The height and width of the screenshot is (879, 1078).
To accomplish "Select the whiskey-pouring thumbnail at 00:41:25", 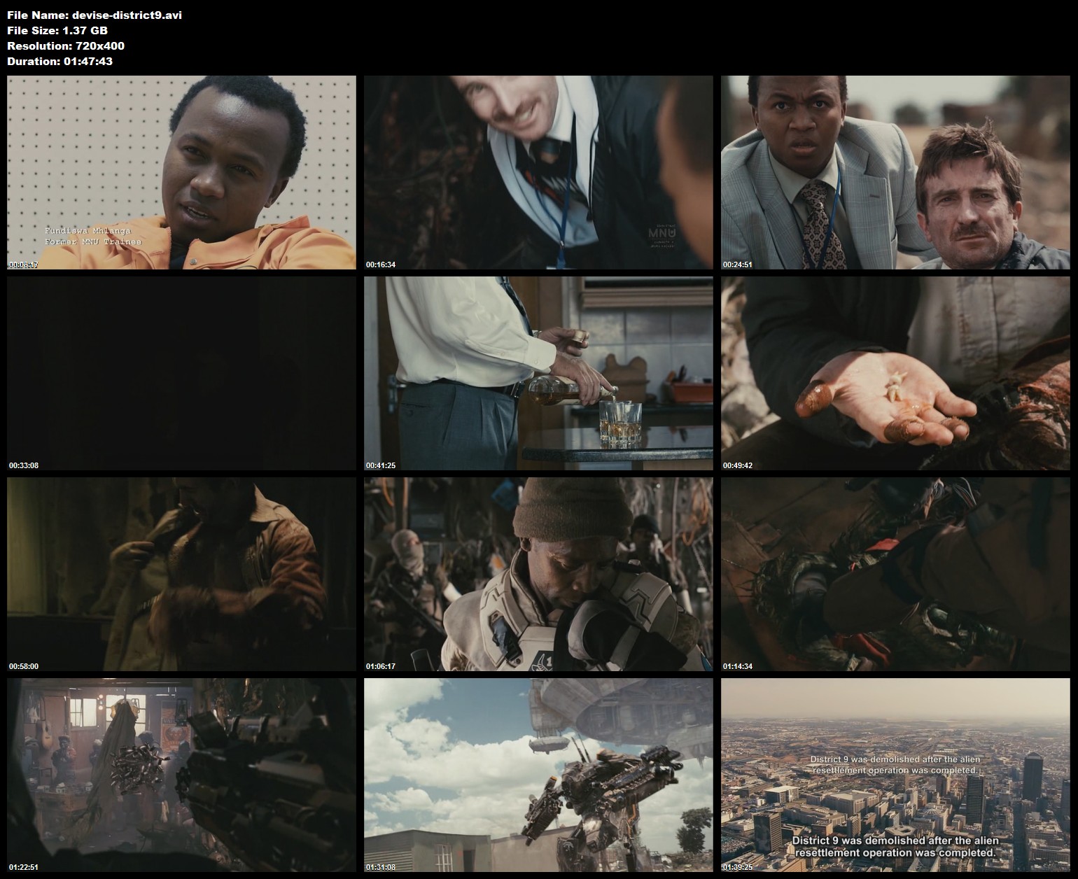I will click(538, 374).
